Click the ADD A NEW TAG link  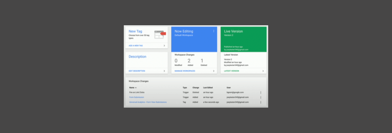(136, 46)
